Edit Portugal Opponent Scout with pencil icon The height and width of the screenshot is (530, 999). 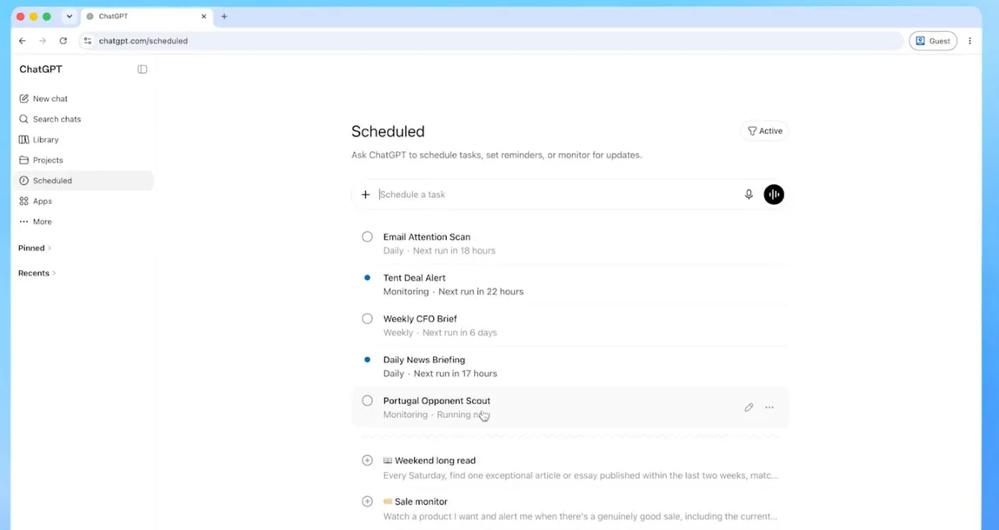coord(749,407)
